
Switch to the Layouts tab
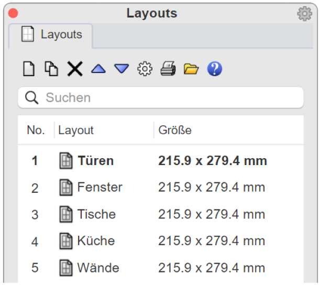[51, 34]
